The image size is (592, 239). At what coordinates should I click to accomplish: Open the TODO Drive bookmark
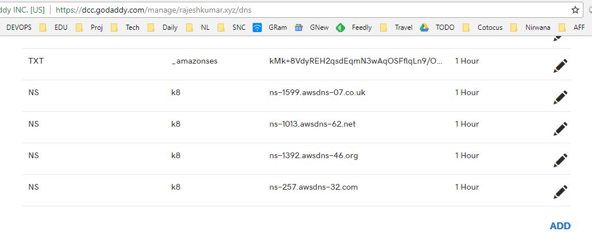(x=439, y=27)
